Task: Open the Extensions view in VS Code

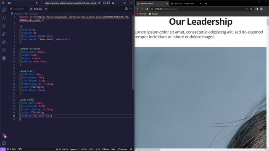Action: point(4,42)
